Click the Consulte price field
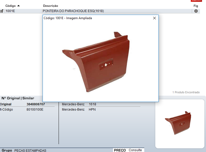 pos(135,150)
